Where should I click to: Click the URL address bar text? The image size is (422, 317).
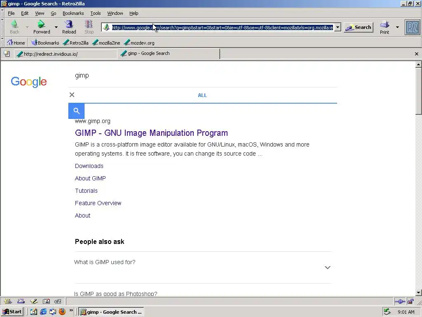(x=222, y=27)
